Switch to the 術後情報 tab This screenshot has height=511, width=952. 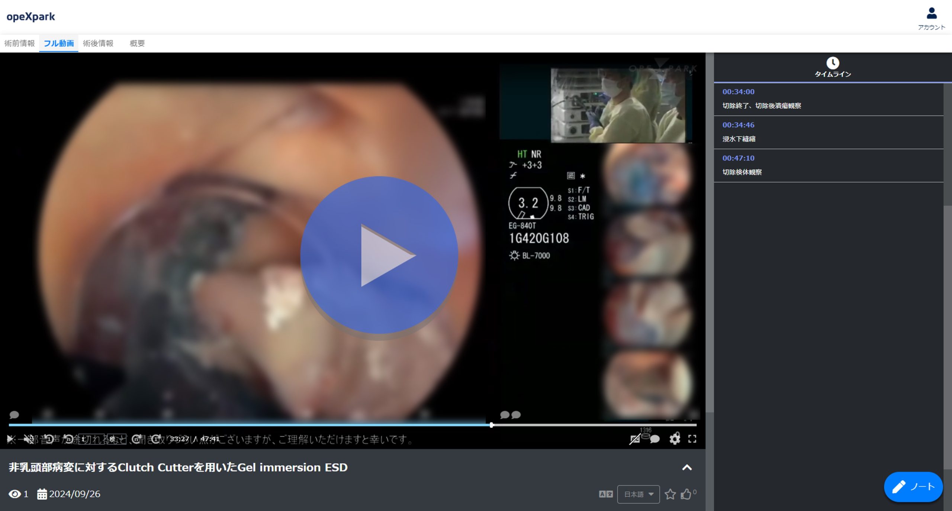(98, 43)
